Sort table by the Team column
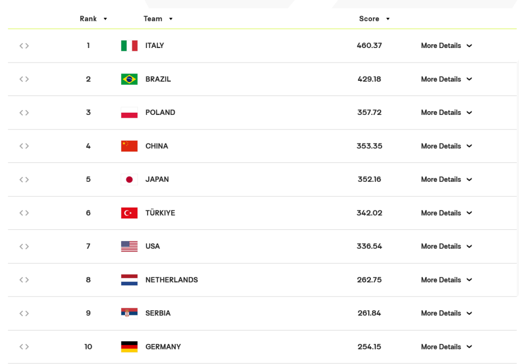 click(158, 19)
